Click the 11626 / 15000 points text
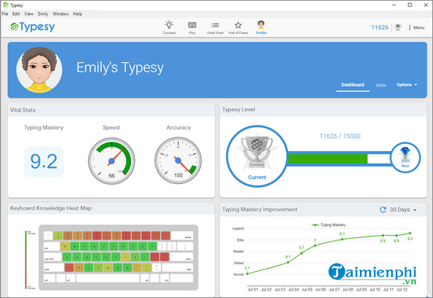 tap(340, 136)
